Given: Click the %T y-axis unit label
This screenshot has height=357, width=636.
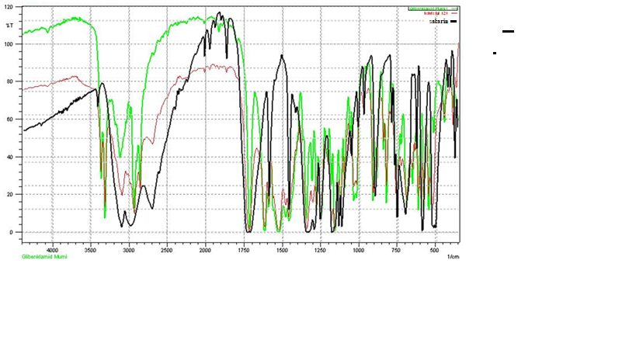Looking at the screenshot, I should click(10, 24).
